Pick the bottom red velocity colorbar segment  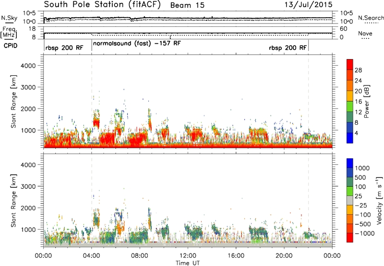[x=350, y=238]
